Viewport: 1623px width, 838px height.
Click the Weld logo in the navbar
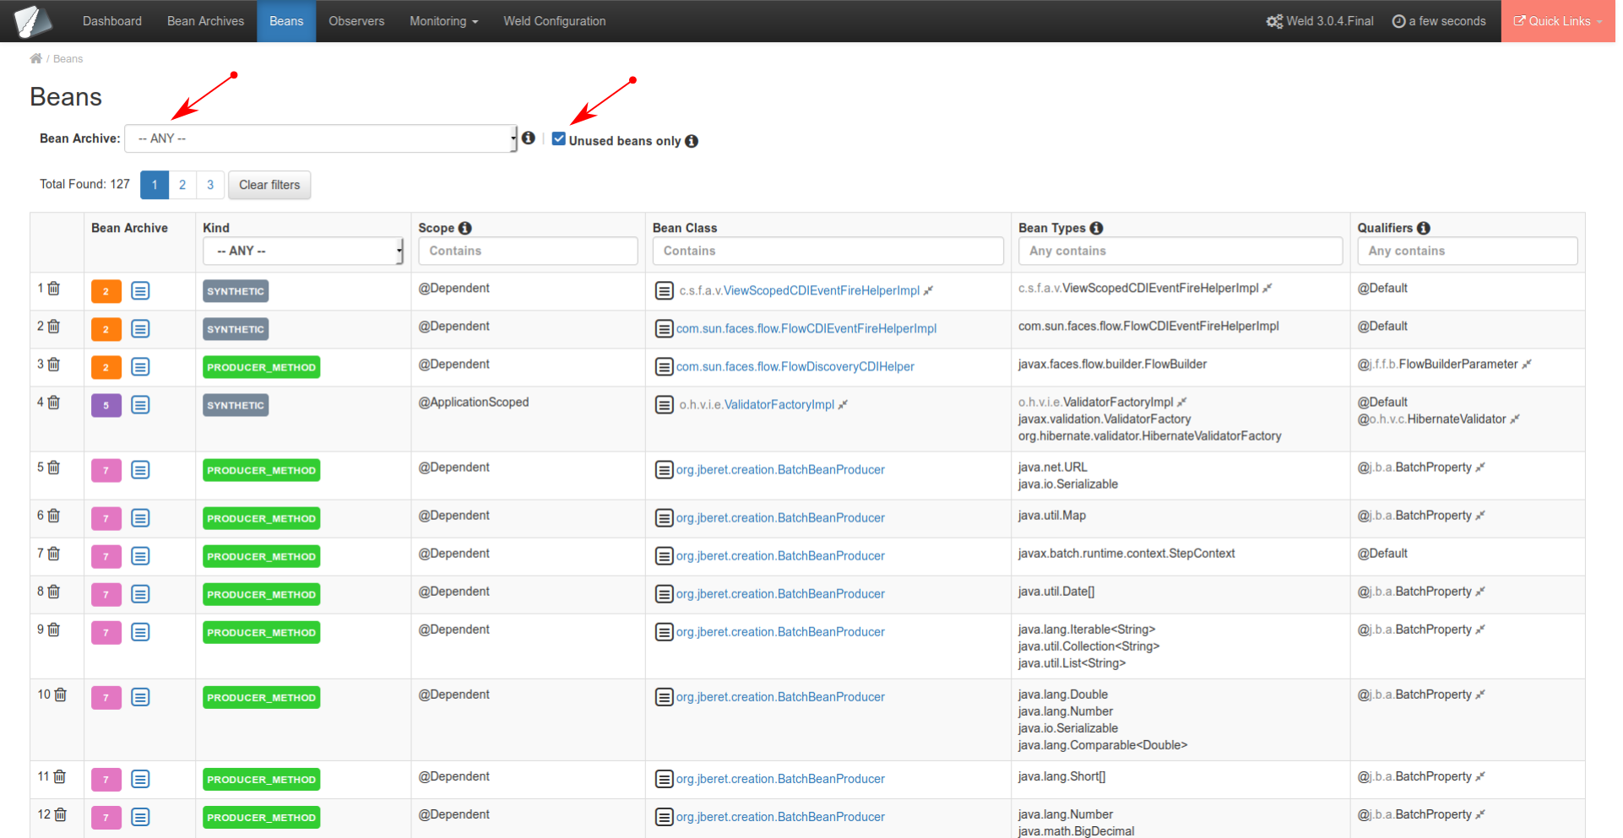[33, 21]
